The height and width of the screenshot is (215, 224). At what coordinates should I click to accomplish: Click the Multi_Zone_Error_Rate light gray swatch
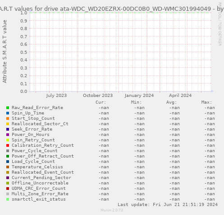[x=8, y=194]
